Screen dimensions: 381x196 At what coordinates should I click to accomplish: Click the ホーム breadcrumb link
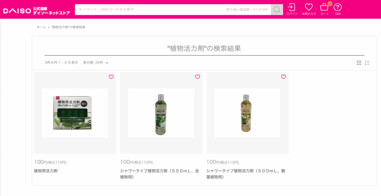(x=41, y=27)
